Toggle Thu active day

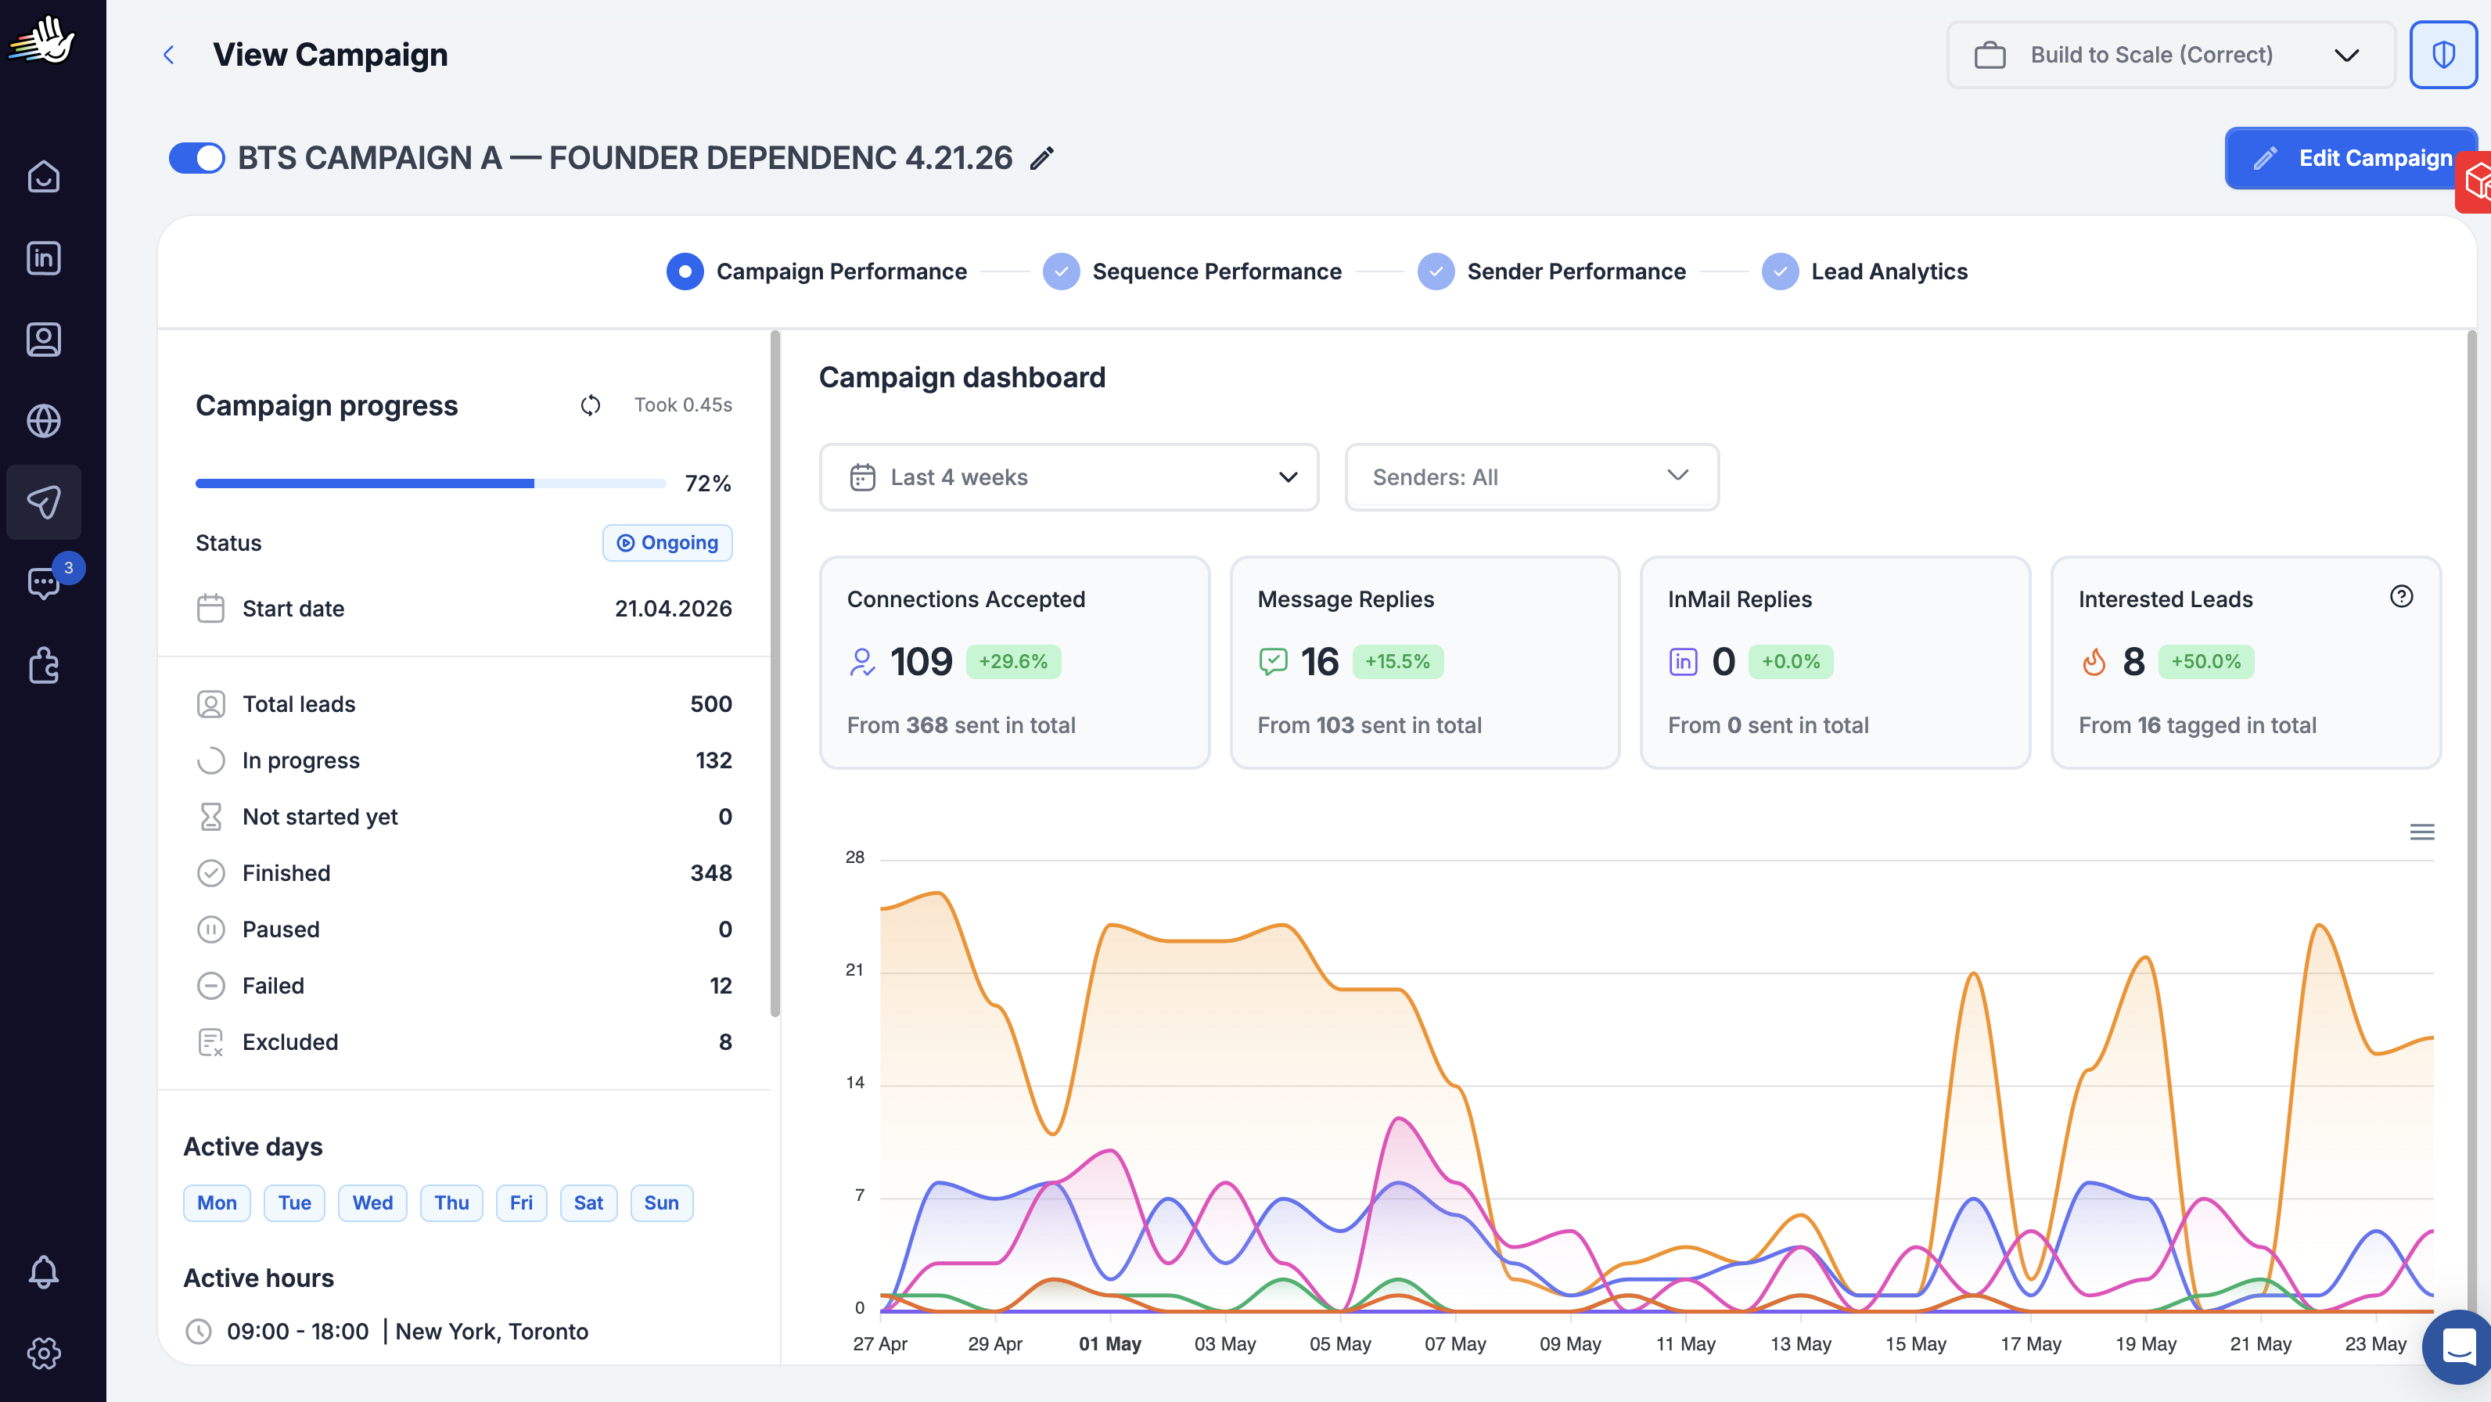pos(451,1202)
